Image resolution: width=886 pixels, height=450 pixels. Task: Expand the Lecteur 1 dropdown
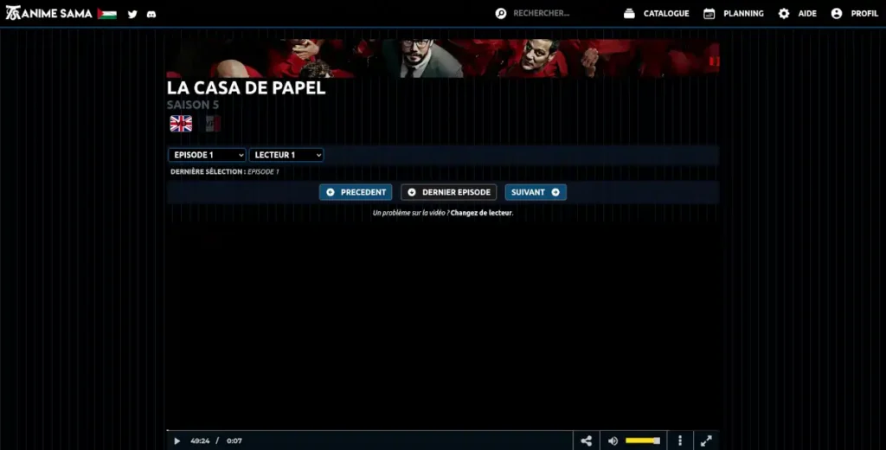pos(286,155)
